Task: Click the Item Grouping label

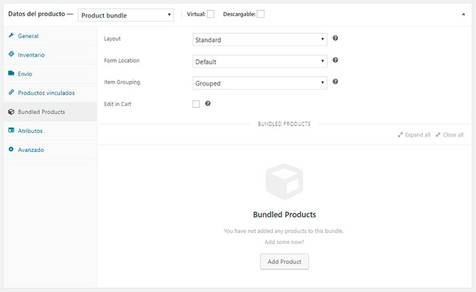Action: 122,82
